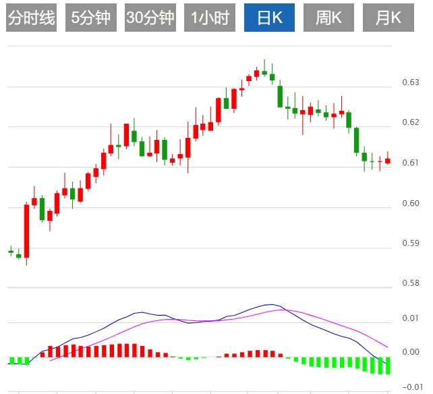433x394 pixels.
Task: Click the 0.61 price axis label
Action: coord(411,162)
